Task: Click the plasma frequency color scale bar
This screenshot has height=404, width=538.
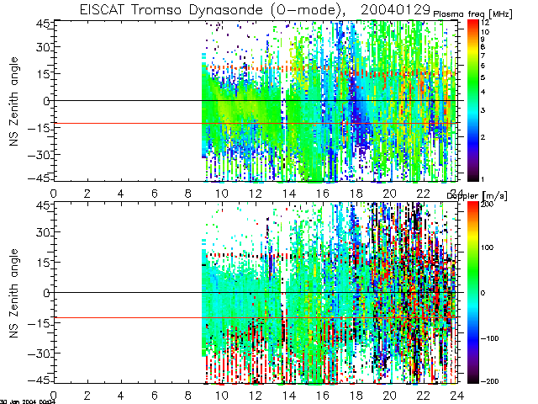Action: (472, 100)
